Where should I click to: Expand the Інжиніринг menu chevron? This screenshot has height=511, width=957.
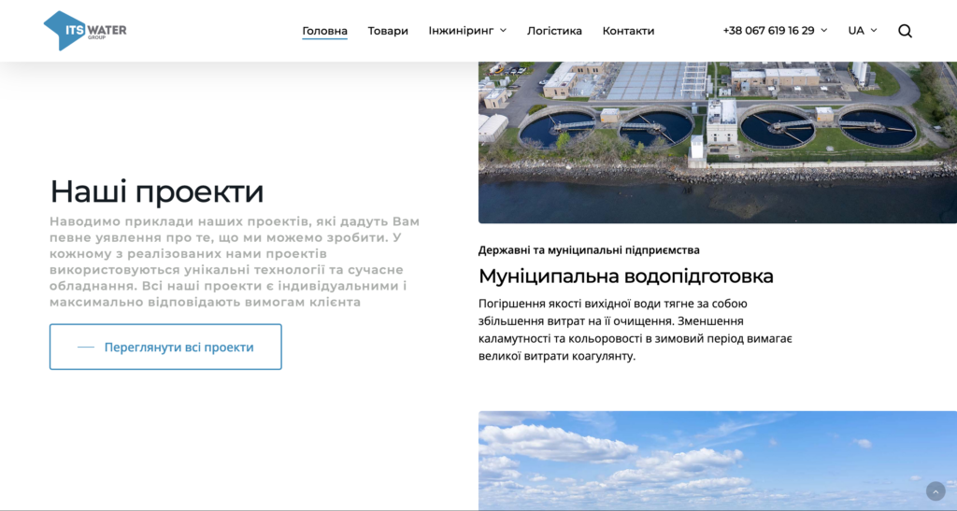(503, 31)
